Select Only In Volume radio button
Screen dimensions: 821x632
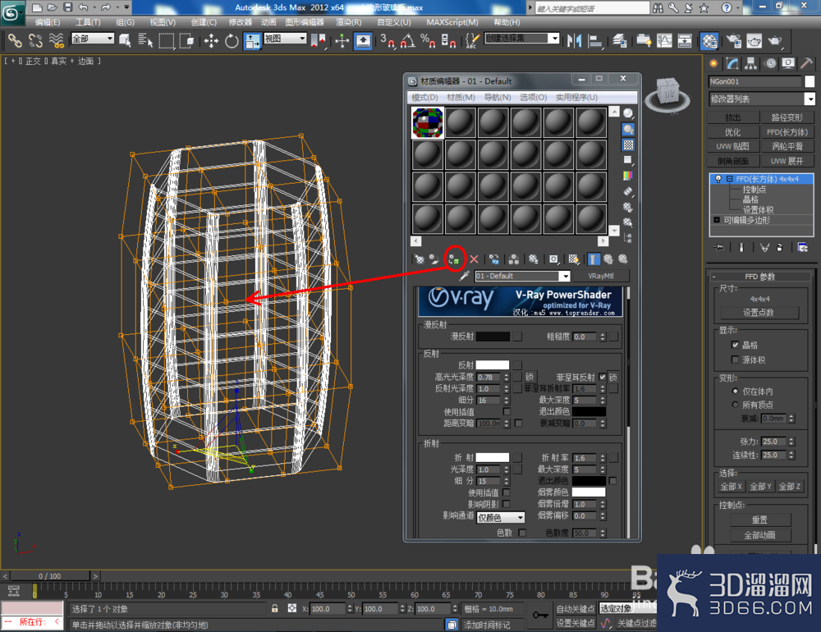tap(735, 391)
